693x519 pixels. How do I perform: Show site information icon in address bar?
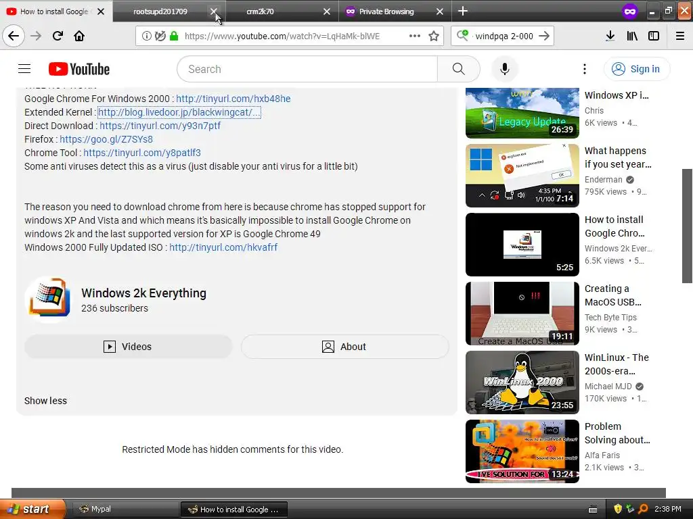pos(146,36)
